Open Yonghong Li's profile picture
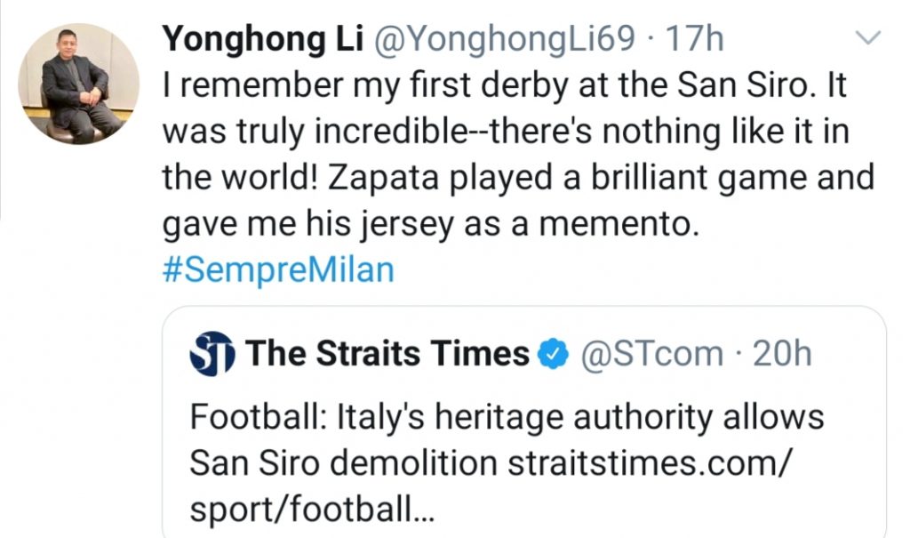 point(78,84)
